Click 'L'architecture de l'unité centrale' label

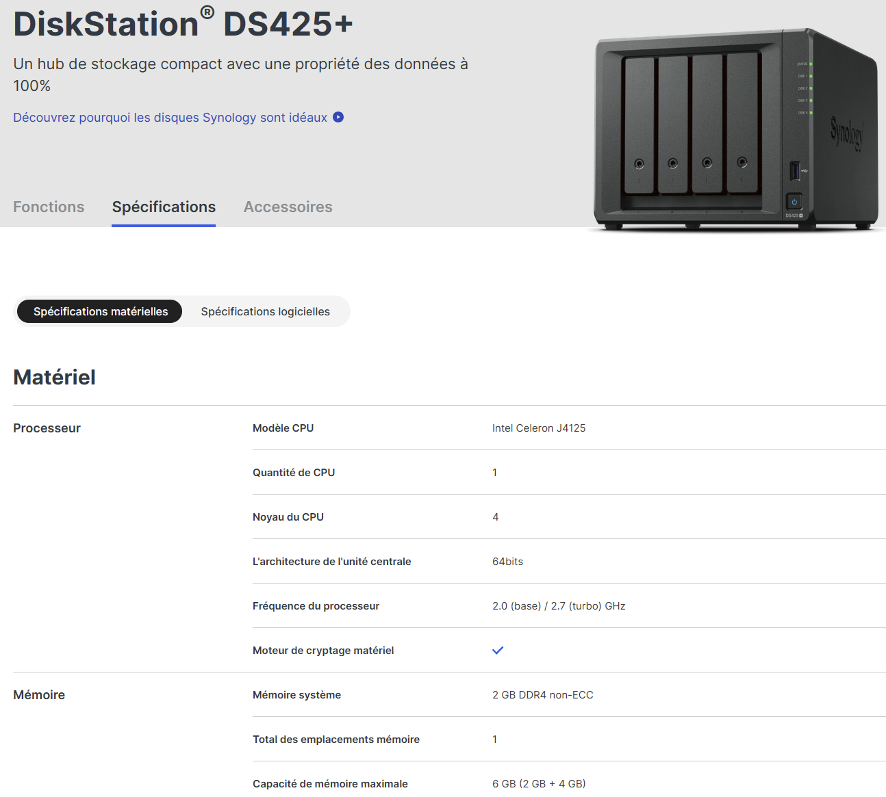point(332,562)
